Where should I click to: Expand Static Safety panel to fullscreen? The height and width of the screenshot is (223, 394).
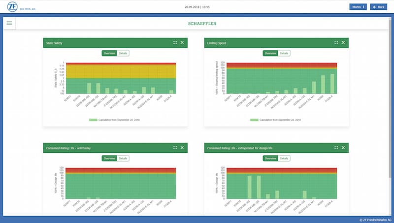tap(175, 43)
